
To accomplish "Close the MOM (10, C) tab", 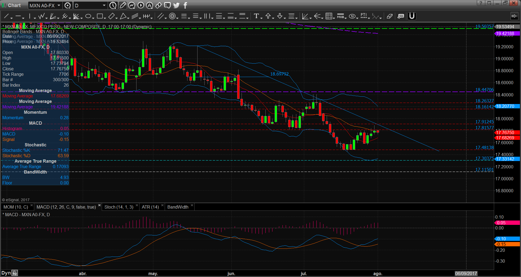I will pos(31,205).
